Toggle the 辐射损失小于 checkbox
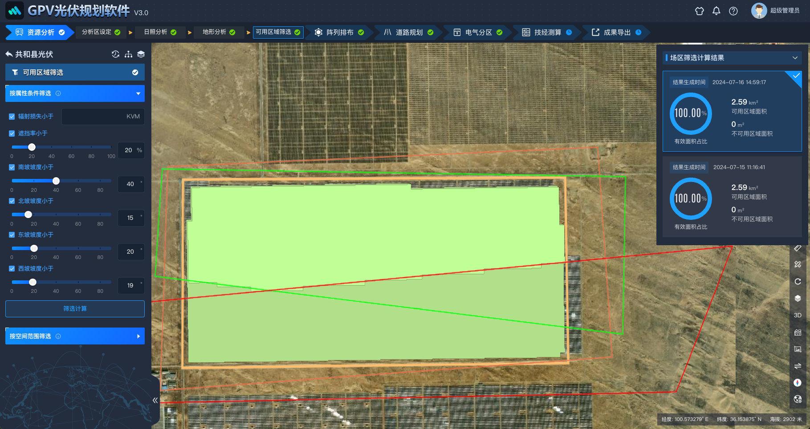810x429 pixels. point(12,117)
